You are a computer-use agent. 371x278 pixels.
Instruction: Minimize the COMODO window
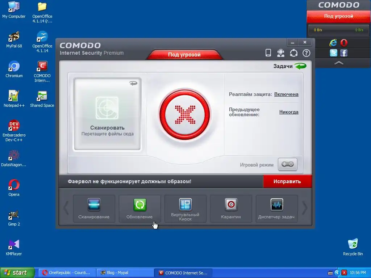(293, 42)
